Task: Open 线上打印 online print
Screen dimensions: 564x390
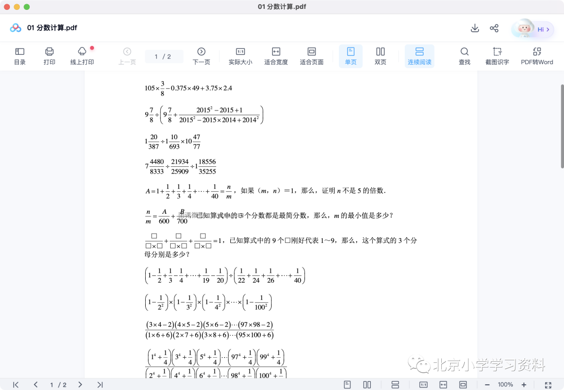Action: [x=82, y=56]
